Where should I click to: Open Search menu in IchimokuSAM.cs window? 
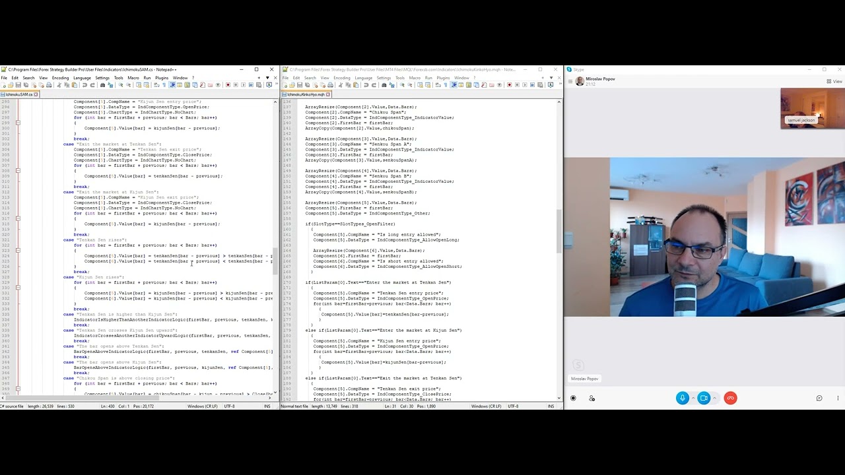click(28, 78)
